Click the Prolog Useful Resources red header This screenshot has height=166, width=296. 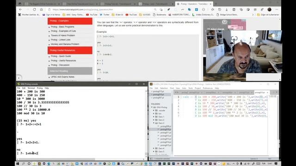point(70,50)
